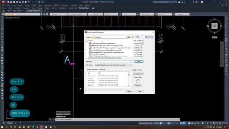Click the Save icon in quick access toolbar
The height and width of the screenshot is (129, 229).
click(14, 2)
